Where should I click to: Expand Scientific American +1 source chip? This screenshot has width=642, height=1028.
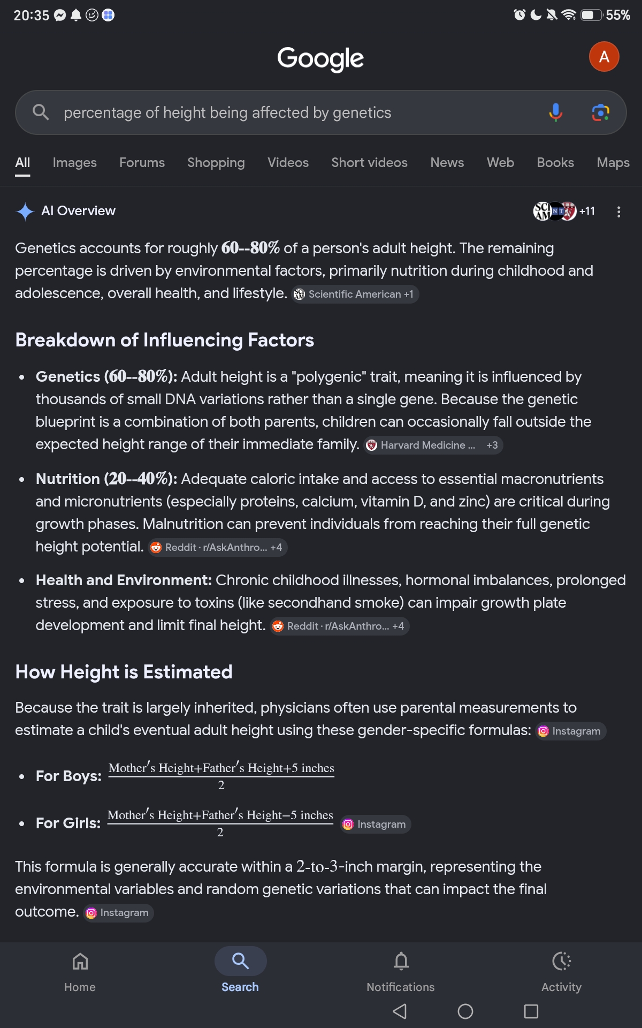(355, 294)
